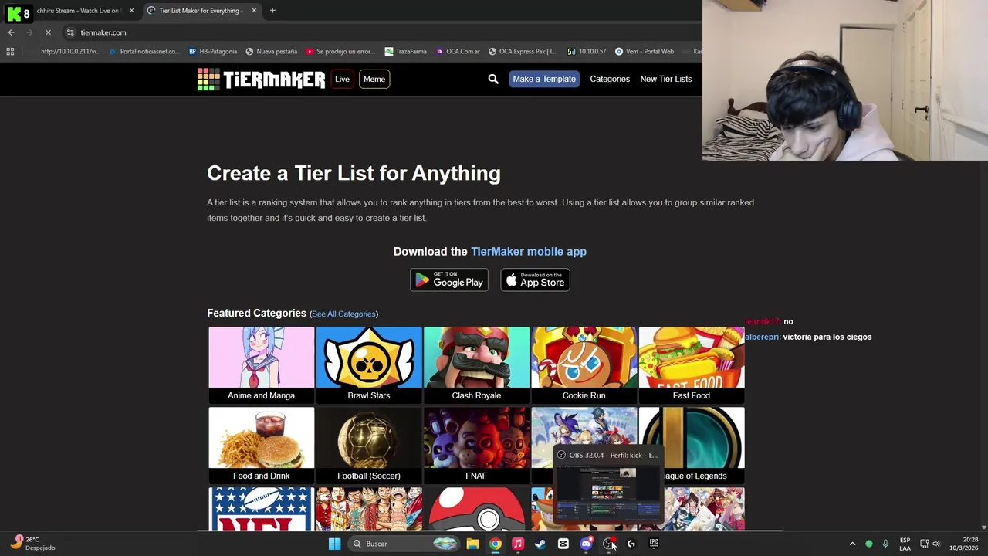Click the Make a Template button
The image size is (988, 556).
[x=544, y=79]
